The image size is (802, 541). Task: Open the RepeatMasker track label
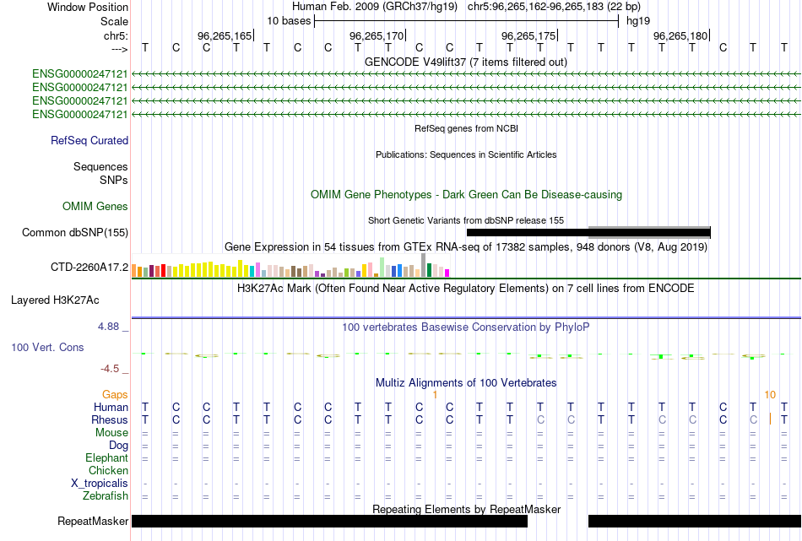click(x=93, y=521)
